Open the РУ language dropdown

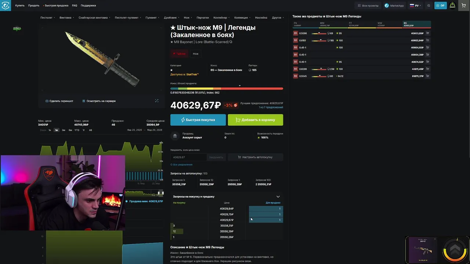[415, 5]
